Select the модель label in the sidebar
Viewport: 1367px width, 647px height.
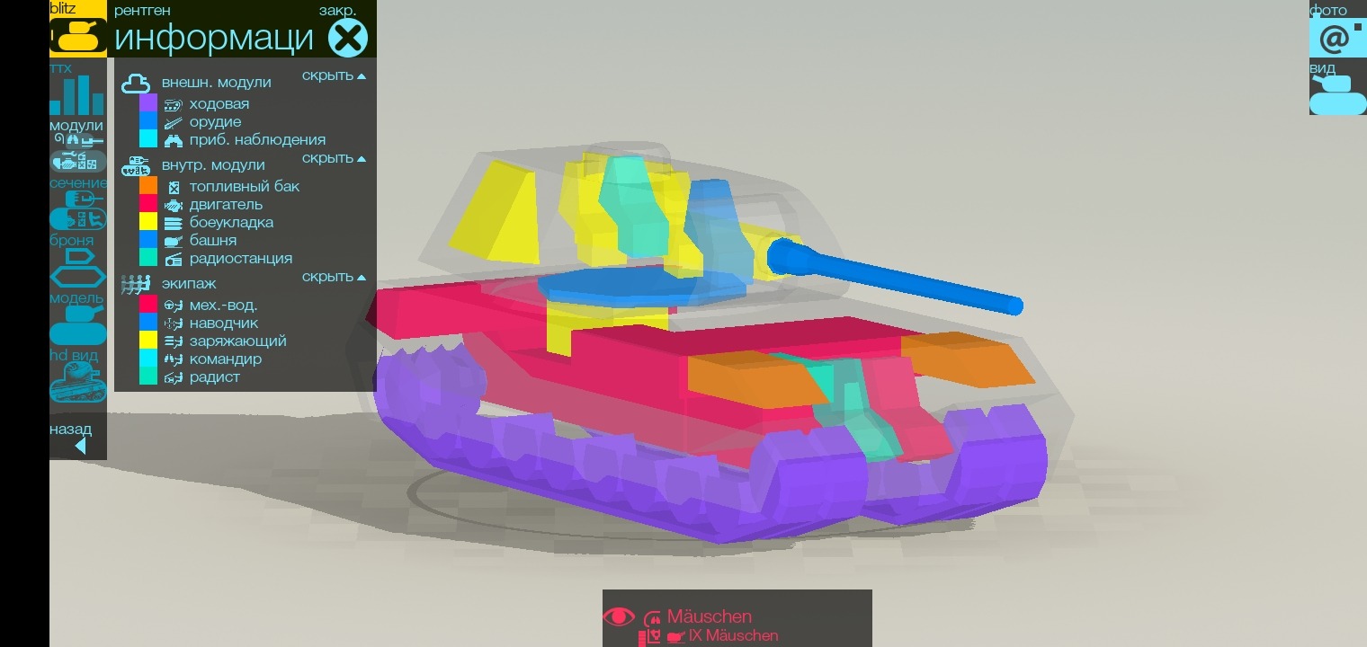76,298
